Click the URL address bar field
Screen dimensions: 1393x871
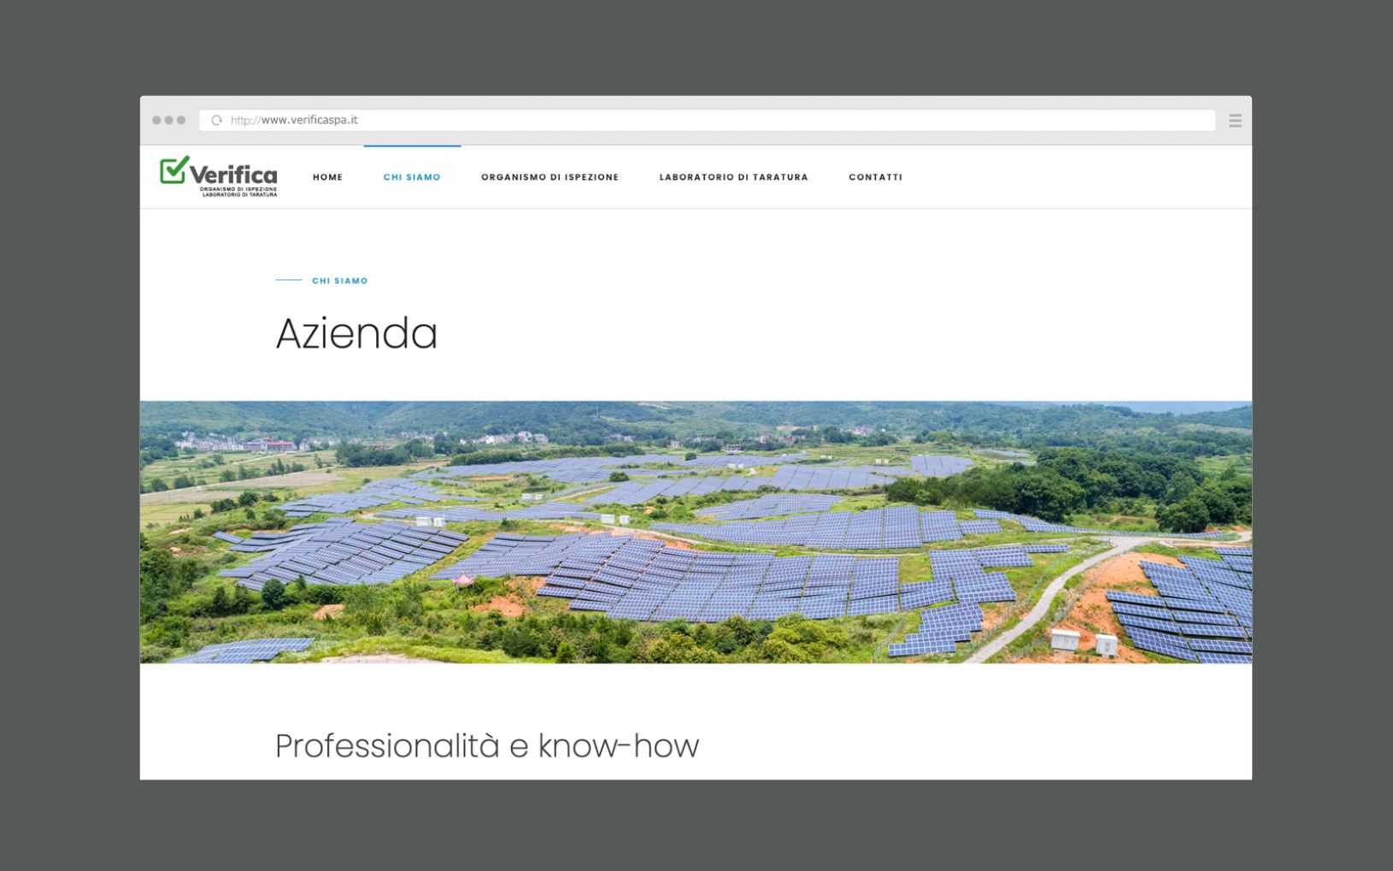coord(707,121)
